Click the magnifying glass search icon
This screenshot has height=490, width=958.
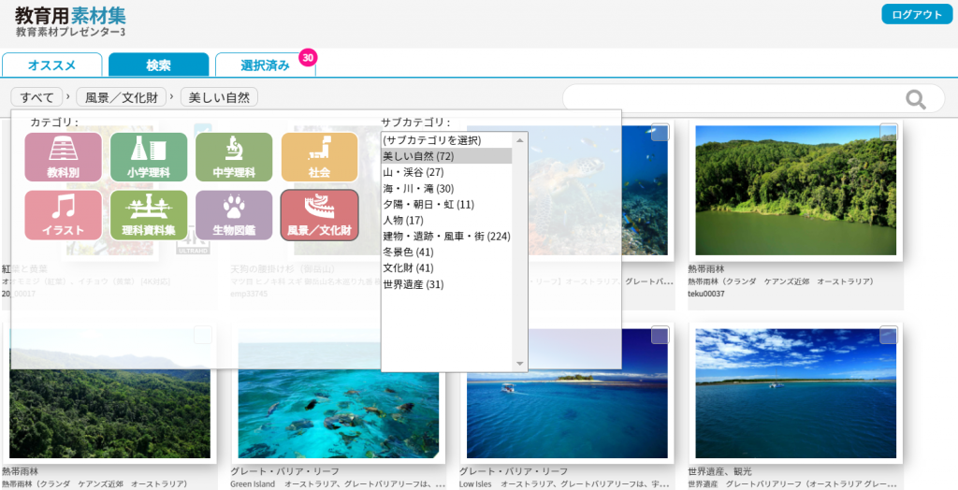[x=915, y=99]
